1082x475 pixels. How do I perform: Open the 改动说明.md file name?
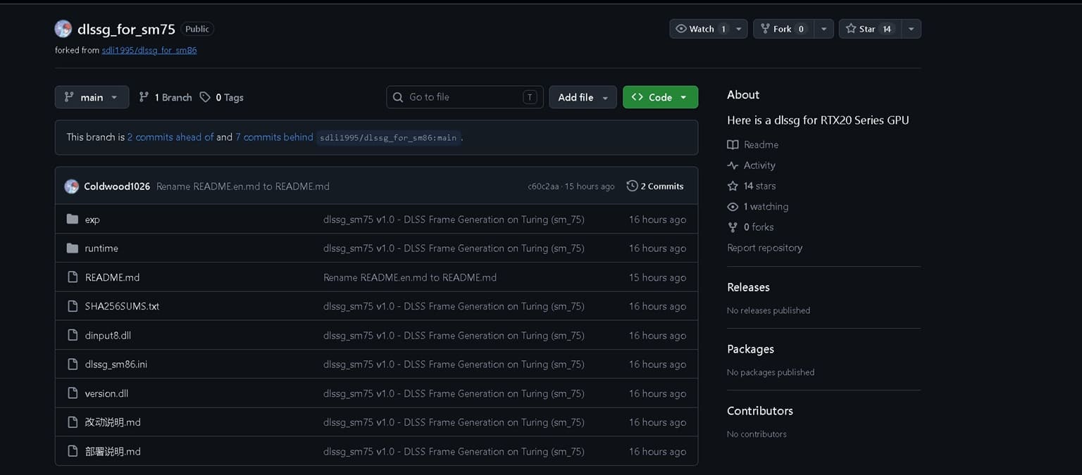click(x=113, y=422)
